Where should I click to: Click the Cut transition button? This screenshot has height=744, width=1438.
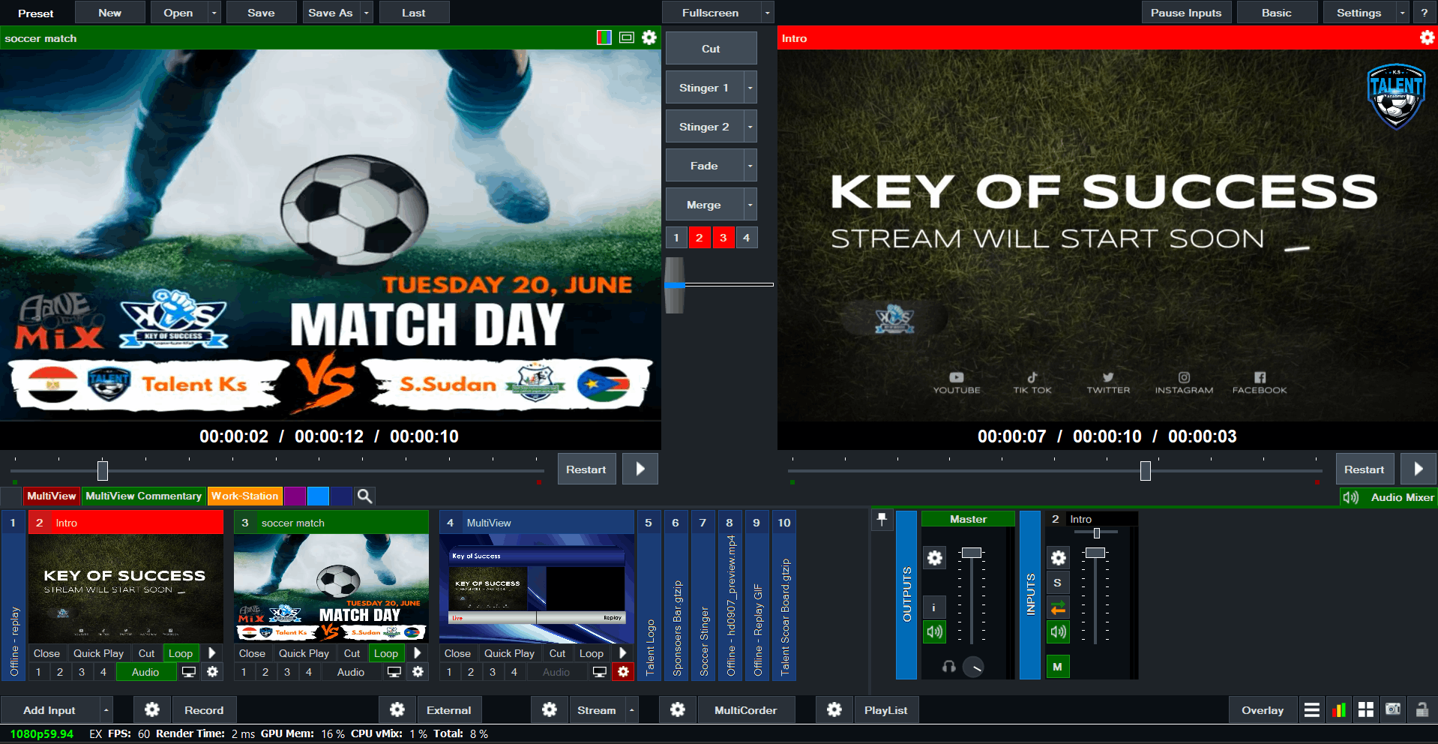click(711, 49)
